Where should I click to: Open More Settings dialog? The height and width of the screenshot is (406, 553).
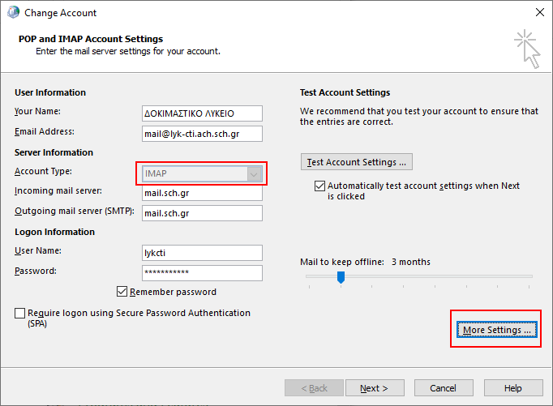(x=495, y=330)
